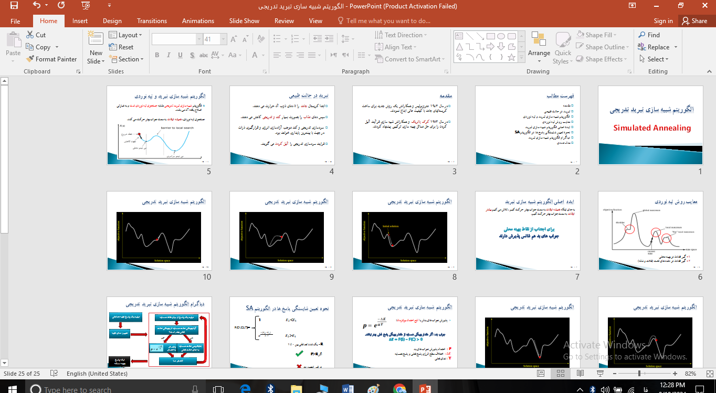
Task: Open the Layout dropdown
Action: point(126,35)
